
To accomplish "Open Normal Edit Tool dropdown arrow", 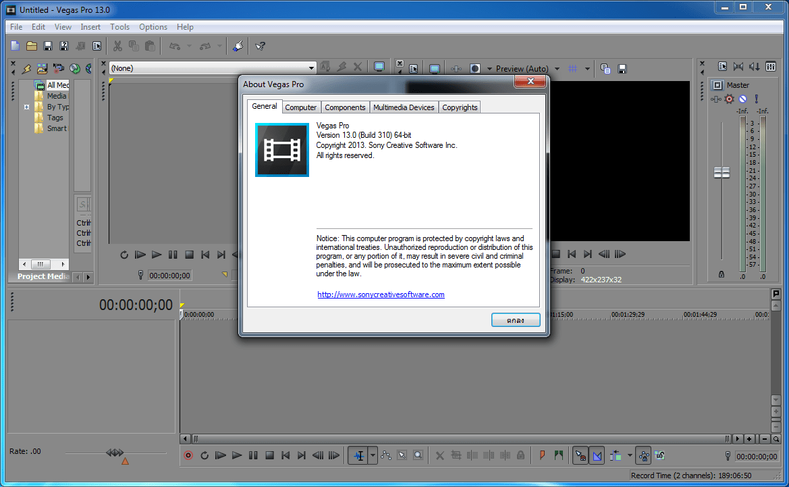I will [373, 456].
